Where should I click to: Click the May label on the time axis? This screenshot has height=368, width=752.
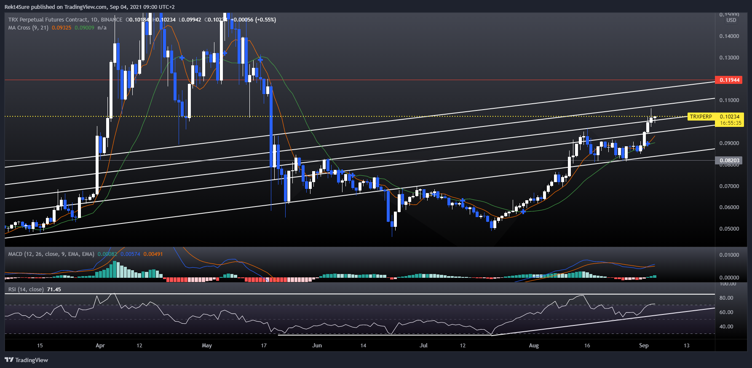[x=207, y=346]
